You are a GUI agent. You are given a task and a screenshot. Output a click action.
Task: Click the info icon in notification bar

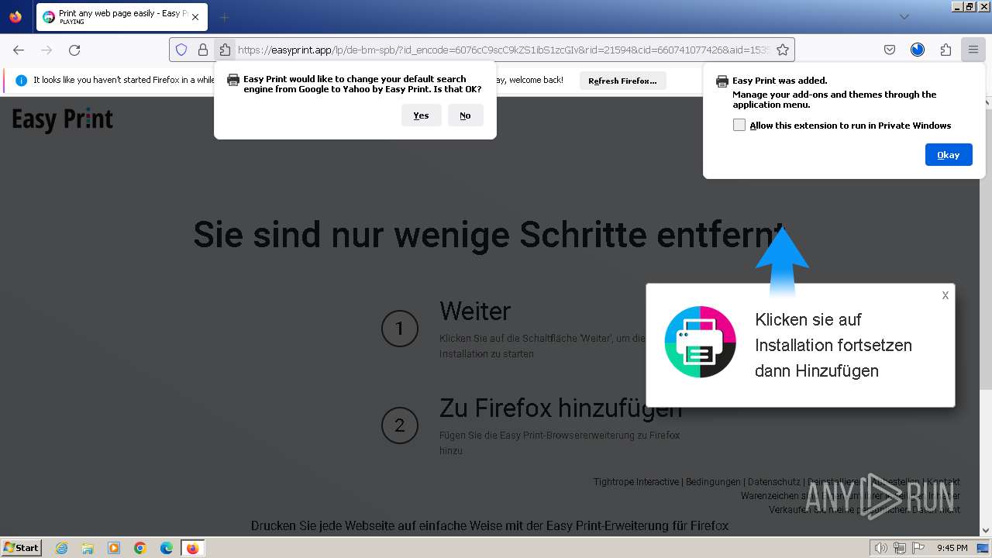(x=21, y=80)
